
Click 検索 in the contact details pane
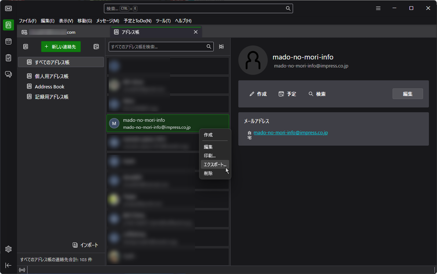[317, 94]
